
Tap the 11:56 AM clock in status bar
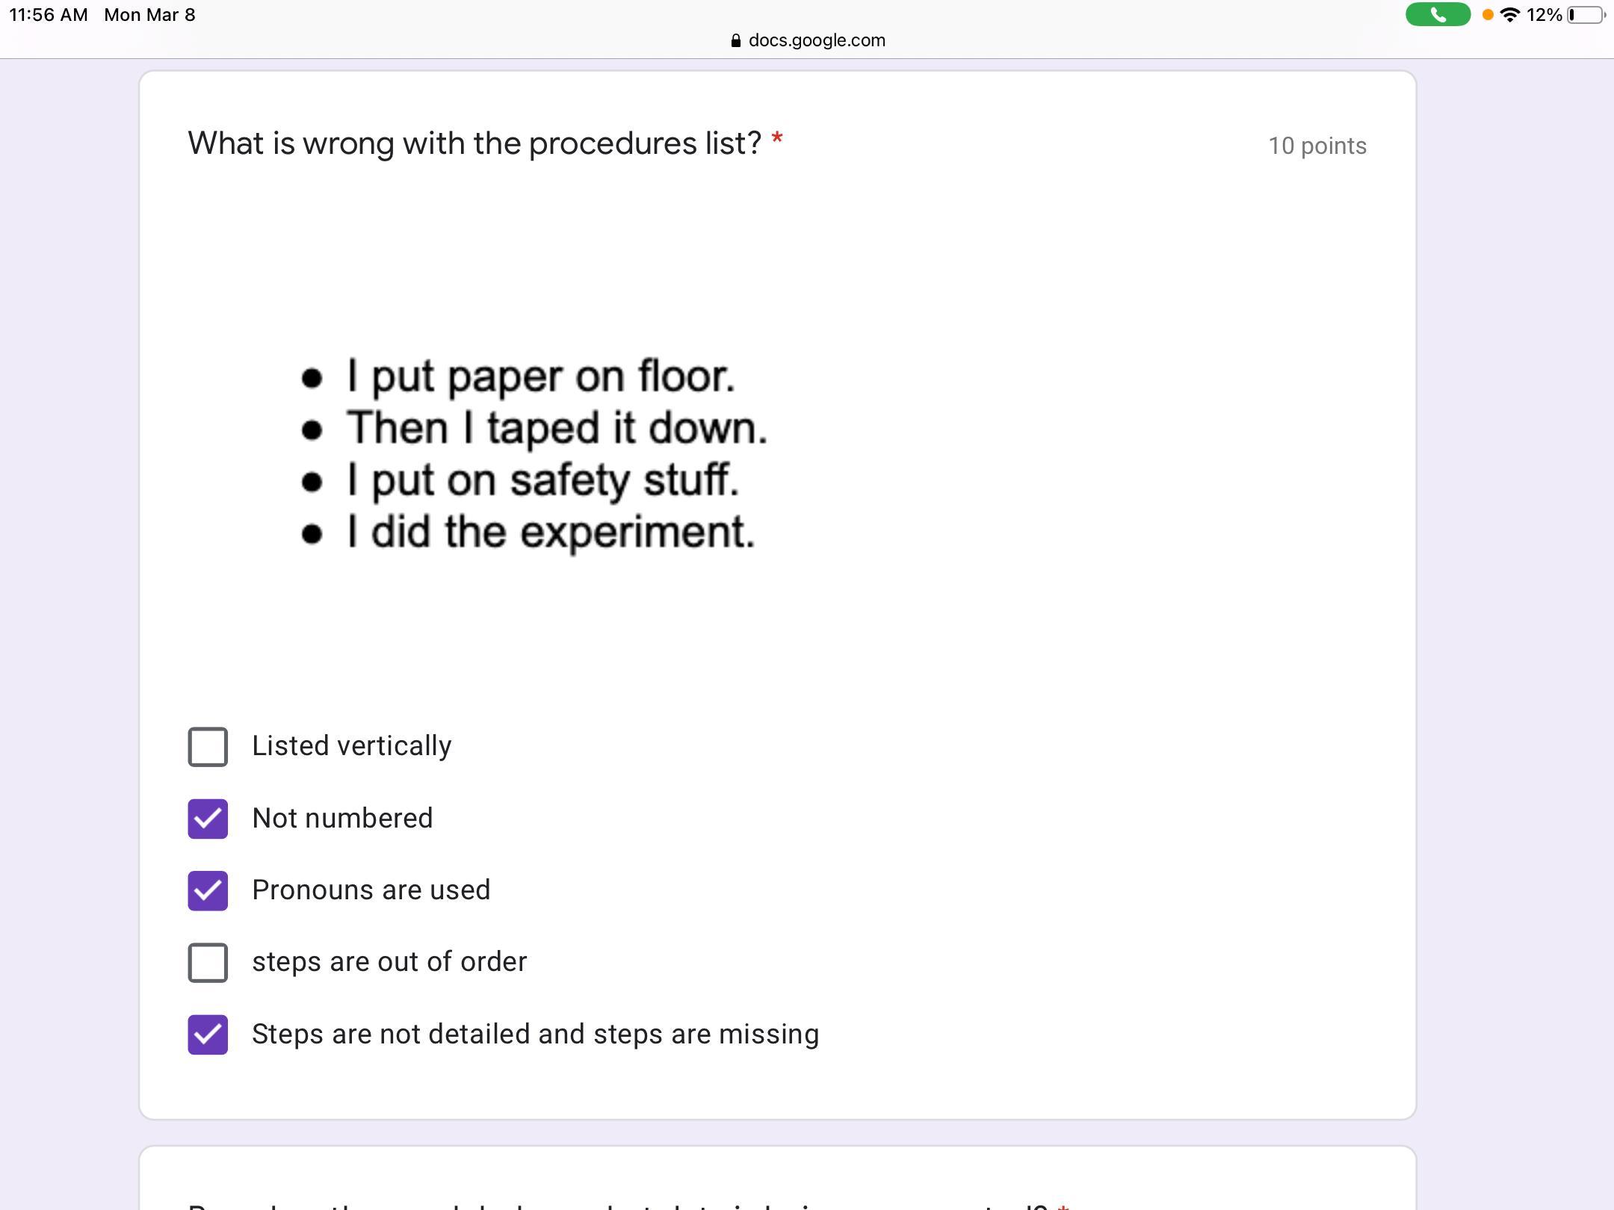(49, 15)
